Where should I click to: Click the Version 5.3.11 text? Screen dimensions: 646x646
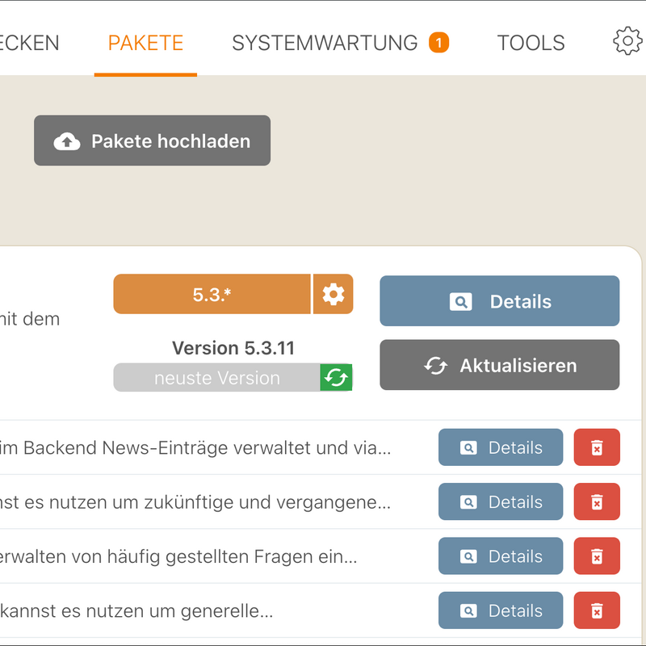coord(233,348)
